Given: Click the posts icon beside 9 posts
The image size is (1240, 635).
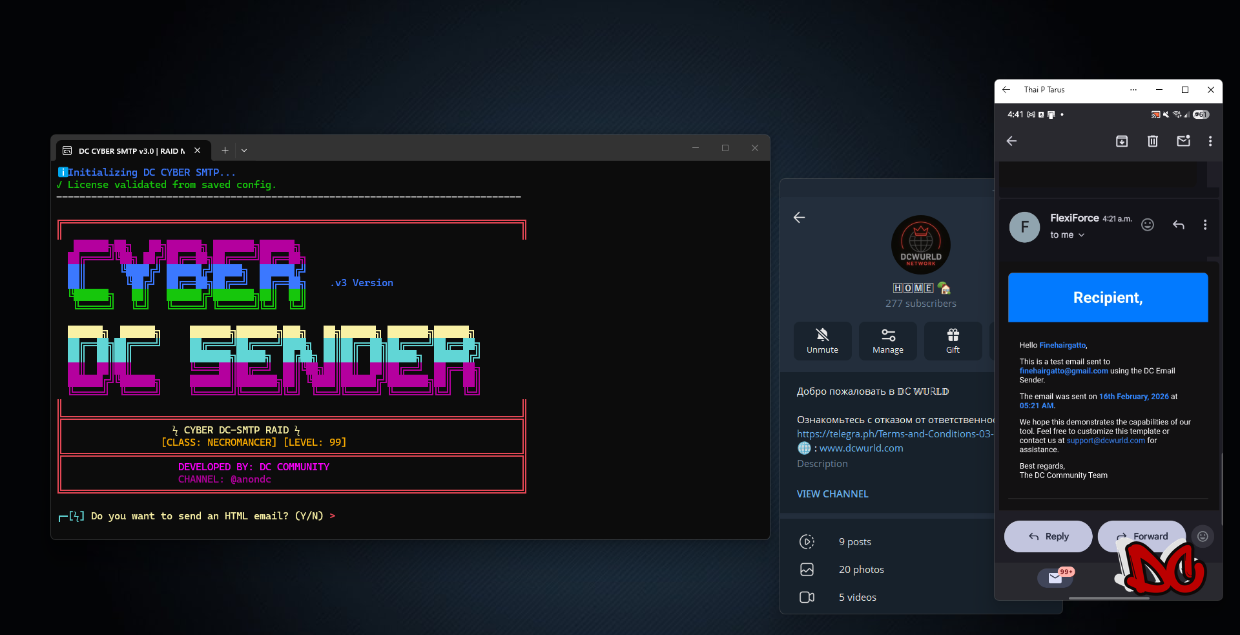Looking at the screenshot, I should 807,541.
